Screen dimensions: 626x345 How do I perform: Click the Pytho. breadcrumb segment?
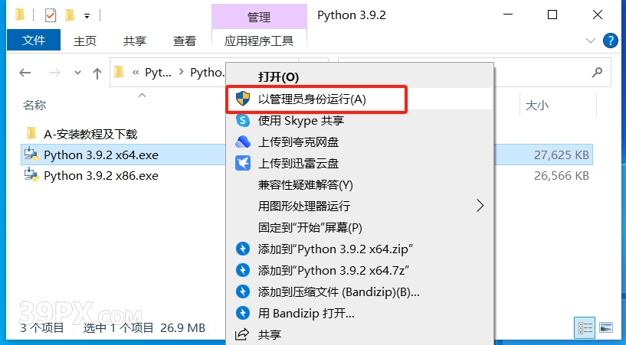[x=207, y=73]
